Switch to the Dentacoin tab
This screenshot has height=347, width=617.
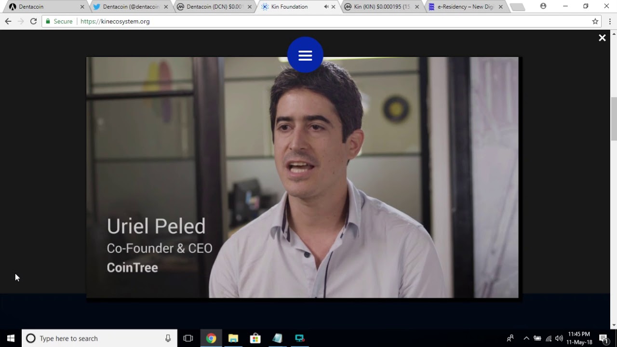click(x=46, y=7)
